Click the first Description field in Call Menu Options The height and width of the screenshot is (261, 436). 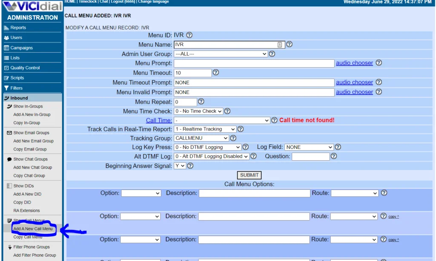(255, 193)
